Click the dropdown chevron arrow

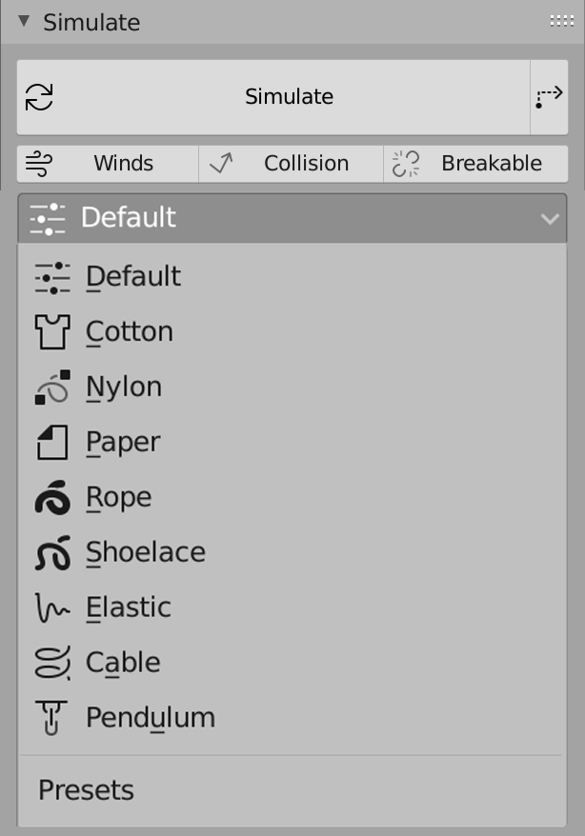(550, 219)
